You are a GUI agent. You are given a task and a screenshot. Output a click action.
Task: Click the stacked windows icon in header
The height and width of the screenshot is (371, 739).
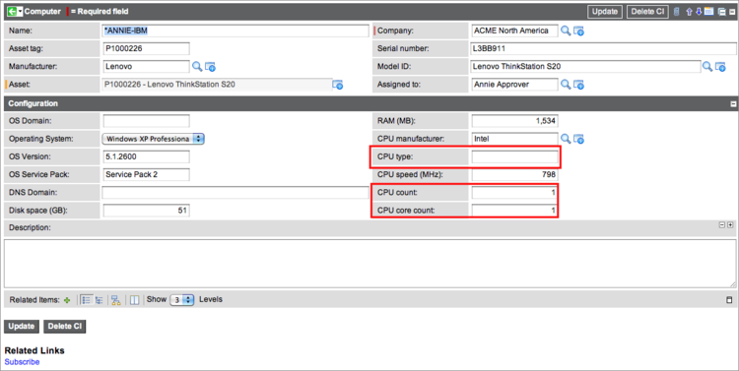[721, 12]
